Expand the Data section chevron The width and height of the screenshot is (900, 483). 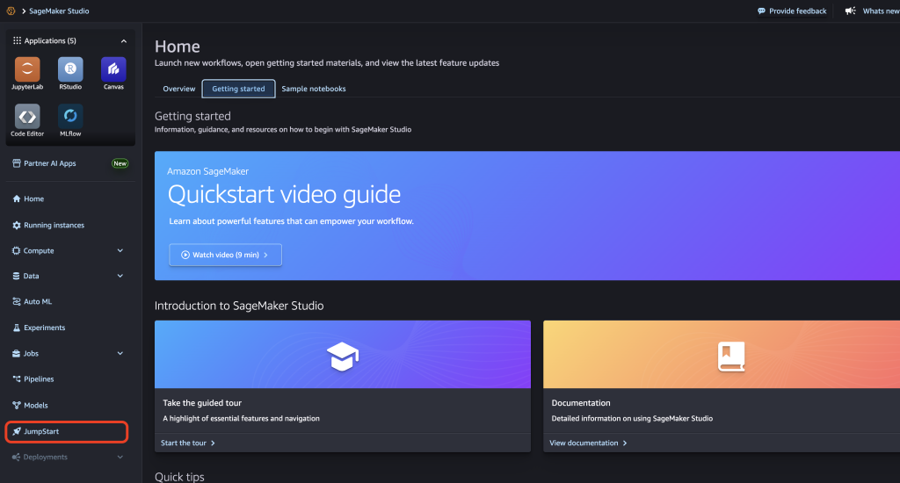[120, 276]
